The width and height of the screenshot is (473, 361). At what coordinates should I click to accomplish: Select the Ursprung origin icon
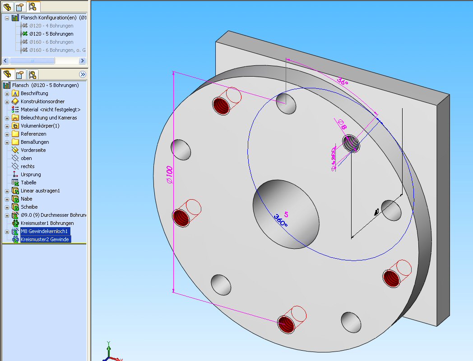point(15,174)
